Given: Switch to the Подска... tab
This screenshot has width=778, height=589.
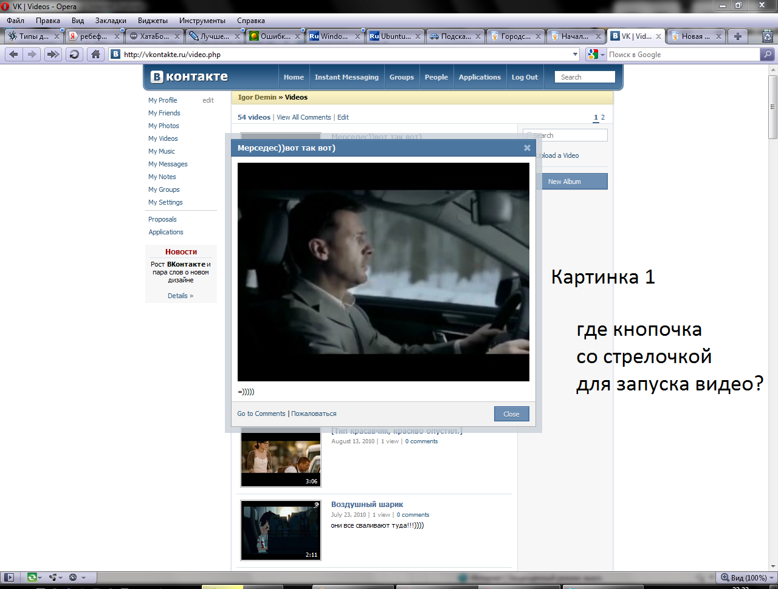Looking at the screenshot, I should pyautogui.click(x=455, y=36).
